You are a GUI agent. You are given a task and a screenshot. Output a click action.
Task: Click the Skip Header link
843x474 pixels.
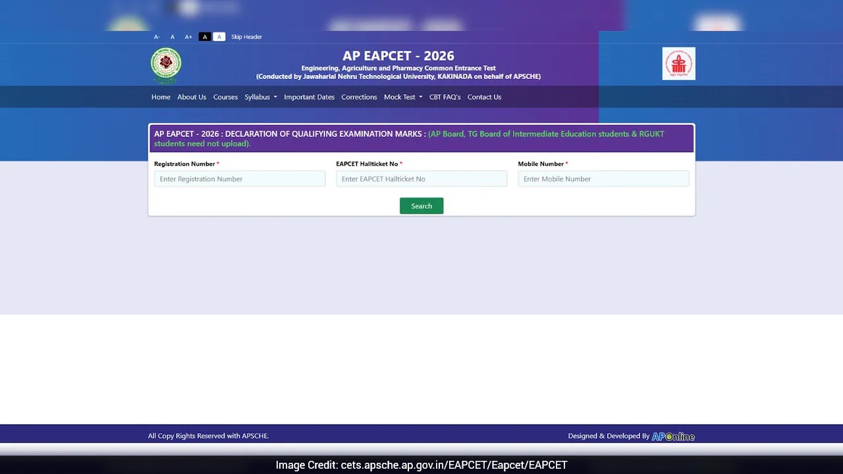pos(246,37)
